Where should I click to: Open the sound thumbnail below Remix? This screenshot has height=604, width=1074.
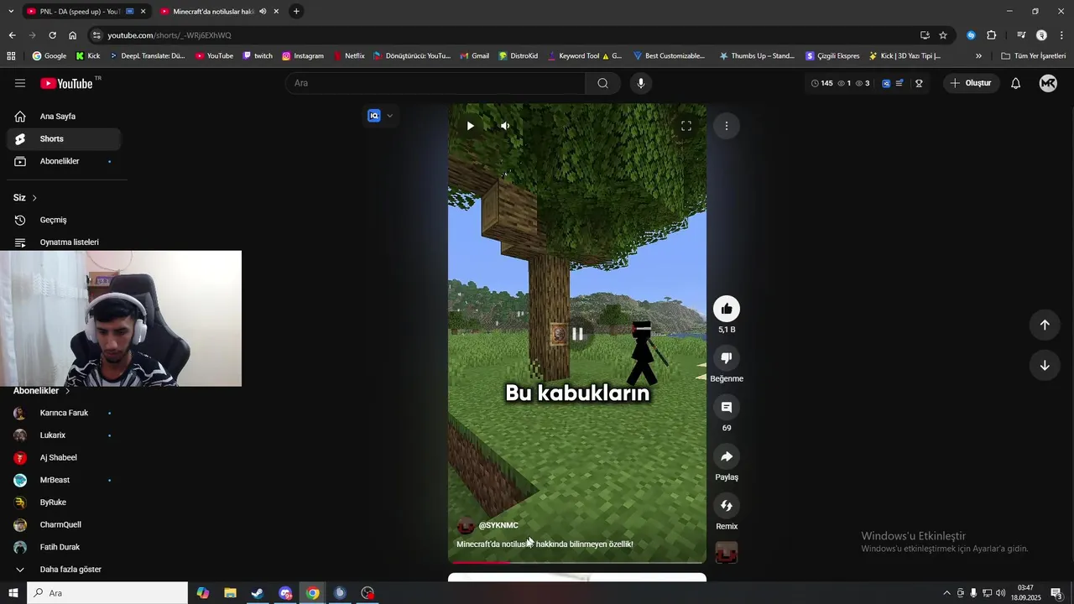(727, 552)
